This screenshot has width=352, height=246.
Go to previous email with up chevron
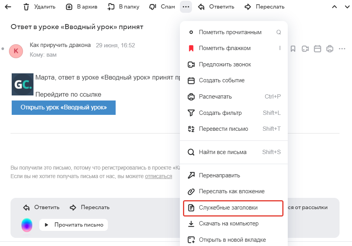point(334,7)
